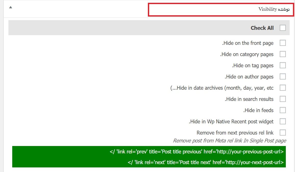
Task: Click the 'Hide on tag pages' label
Action: (253, 65)
